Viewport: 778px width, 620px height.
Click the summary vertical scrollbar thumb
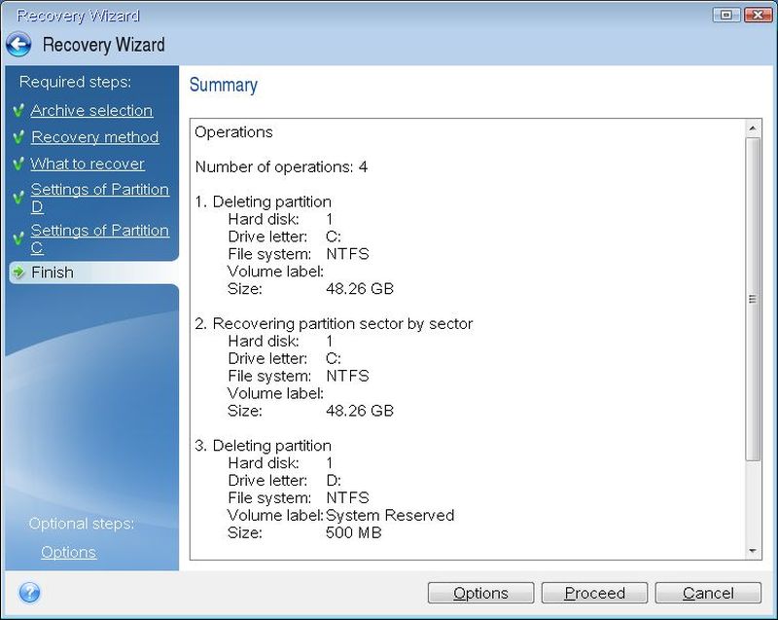pyautogui.click(x=754, y=300)
